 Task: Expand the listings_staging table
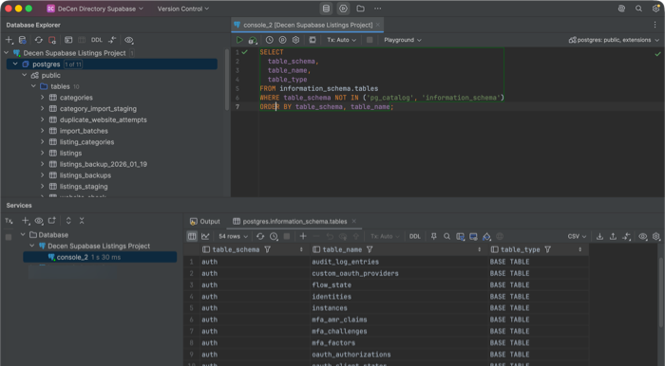coord(43,186)
